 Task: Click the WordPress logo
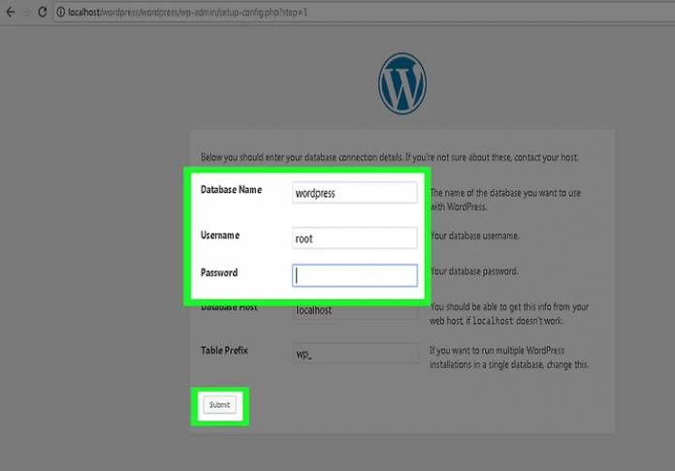point(402,84)
